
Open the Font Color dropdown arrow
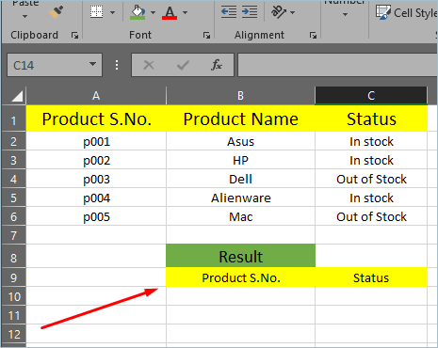tap(185, 12)
